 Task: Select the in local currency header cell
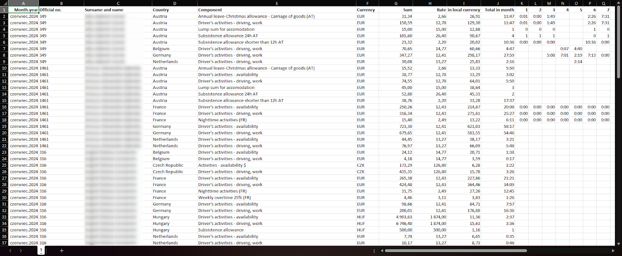click(464, 10)
